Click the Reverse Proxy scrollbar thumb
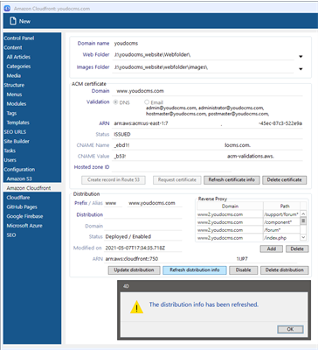 tap(303, 220)
